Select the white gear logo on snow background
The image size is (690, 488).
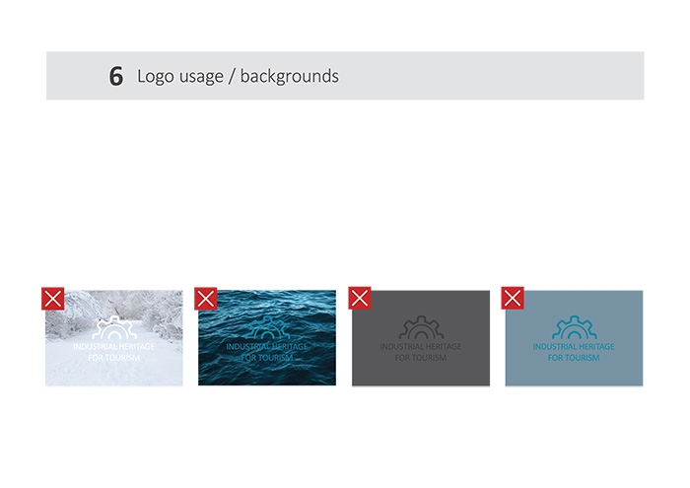click(113, 328)
